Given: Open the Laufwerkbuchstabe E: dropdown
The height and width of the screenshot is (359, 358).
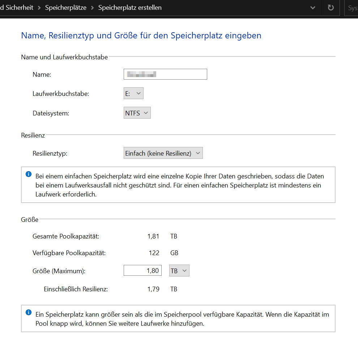Looking at the screenshot, I should 133,93.
